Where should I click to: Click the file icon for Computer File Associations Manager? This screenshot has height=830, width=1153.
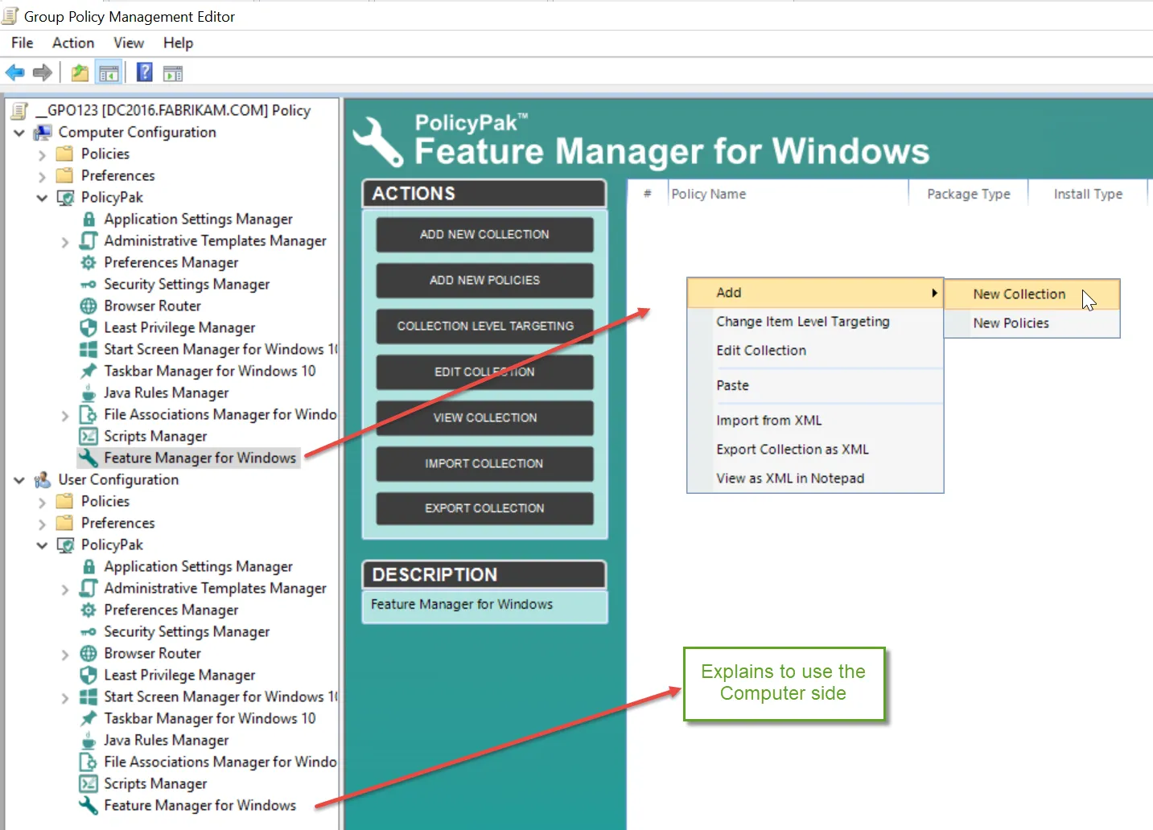click(x=89, y=414)
